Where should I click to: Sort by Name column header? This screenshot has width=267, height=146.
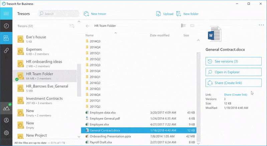click(x=89, y=35)
